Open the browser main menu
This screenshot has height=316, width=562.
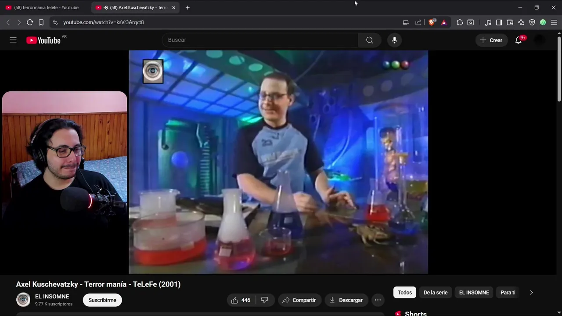tap(554, 22)
